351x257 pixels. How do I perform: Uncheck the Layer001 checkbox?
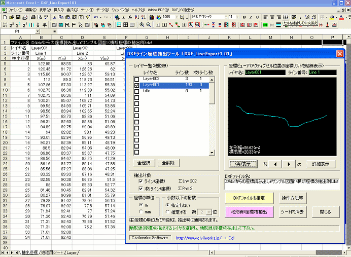coord(136,85)
